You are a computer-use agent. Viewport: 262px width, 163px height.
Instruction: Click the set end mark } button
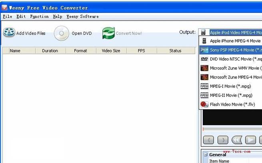pos(223,140)
